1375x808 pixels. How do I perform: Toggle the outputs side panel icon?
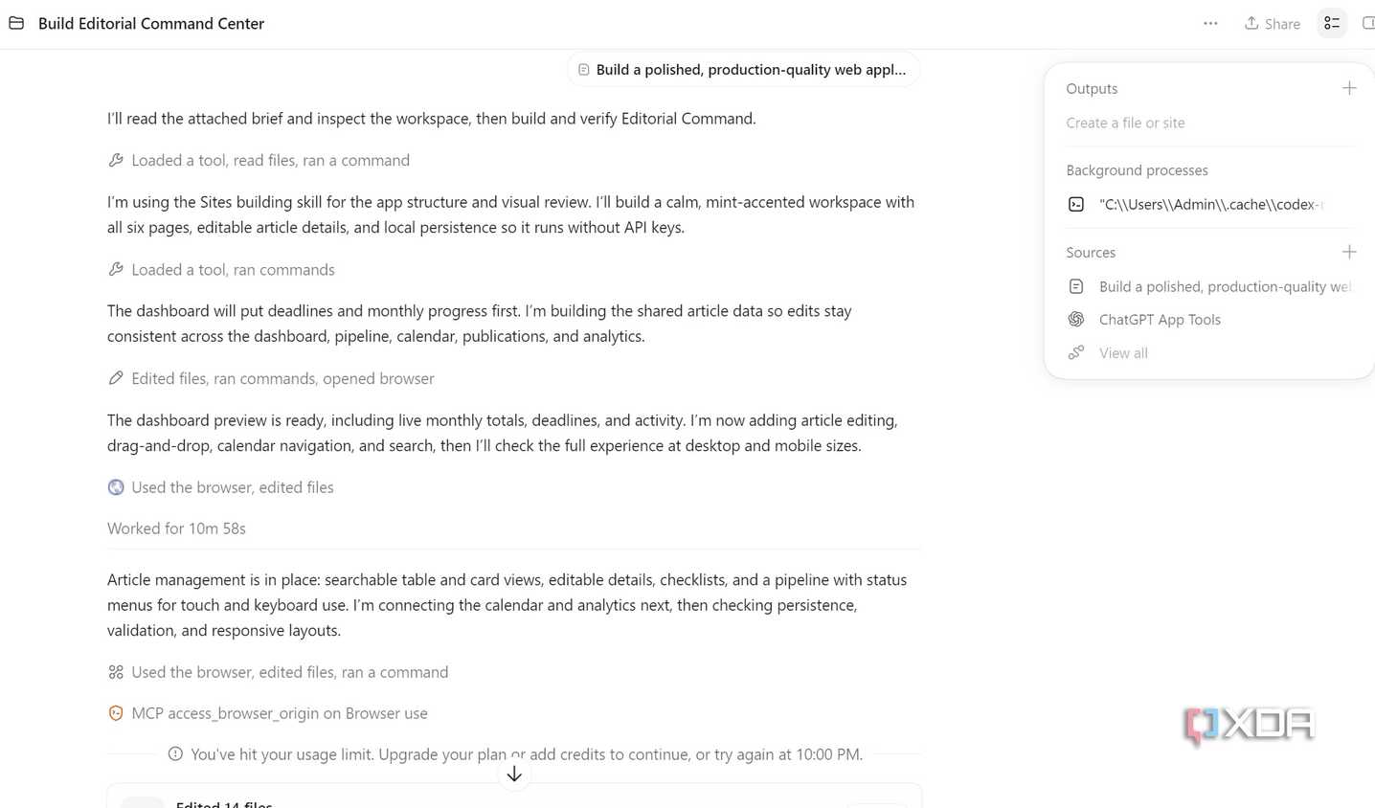[x=1332, y=24]
